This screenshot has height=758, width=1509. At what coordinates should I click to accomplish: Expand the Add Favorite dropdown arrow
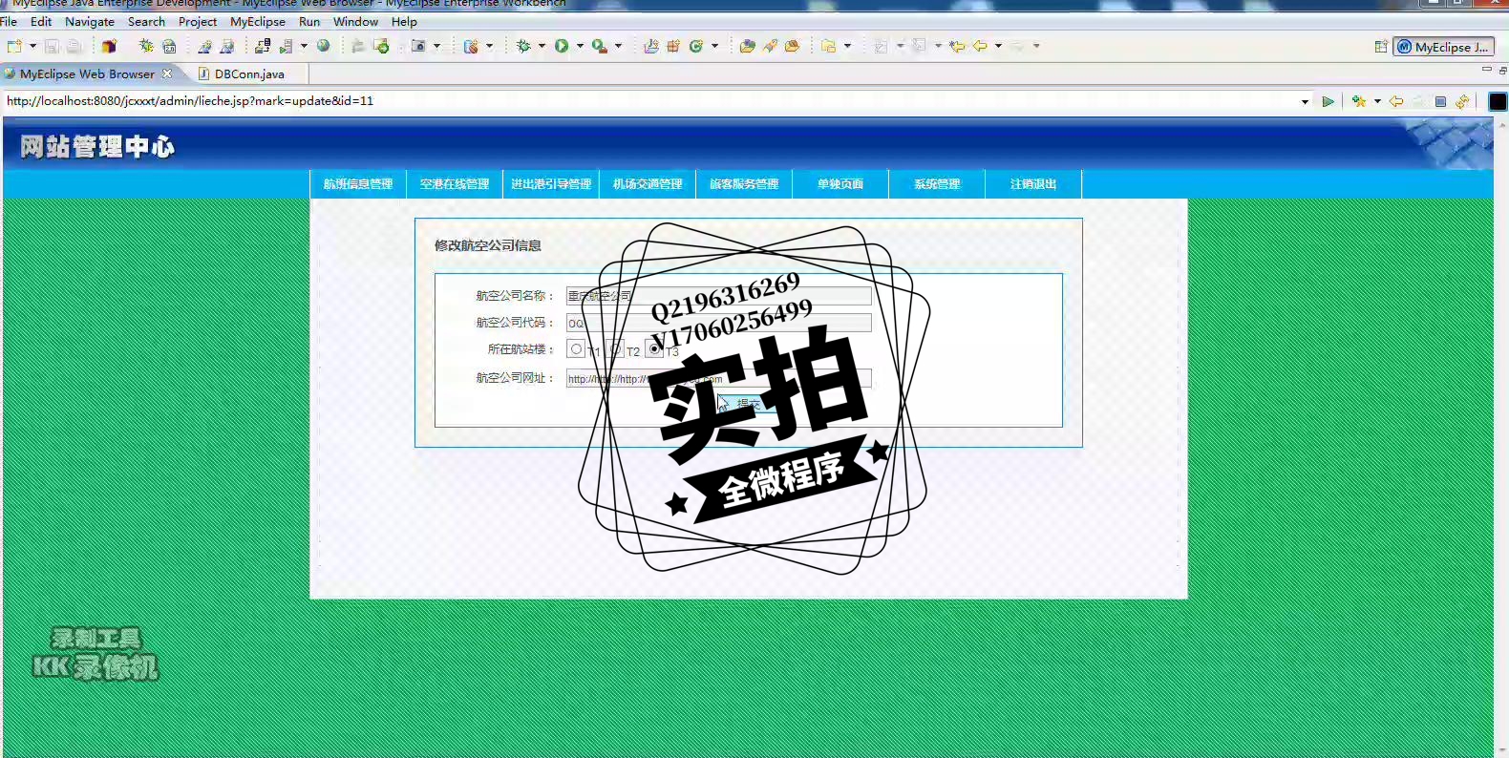point(1377,101)
